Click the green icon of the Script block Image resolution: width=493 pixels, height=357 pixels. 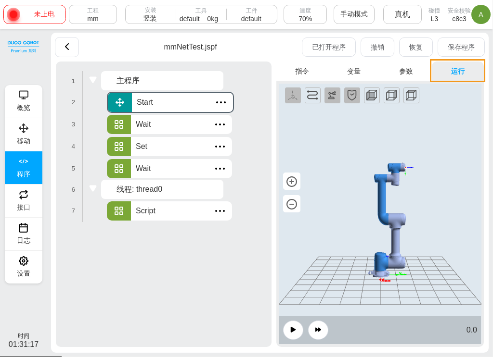coord(119,211)
